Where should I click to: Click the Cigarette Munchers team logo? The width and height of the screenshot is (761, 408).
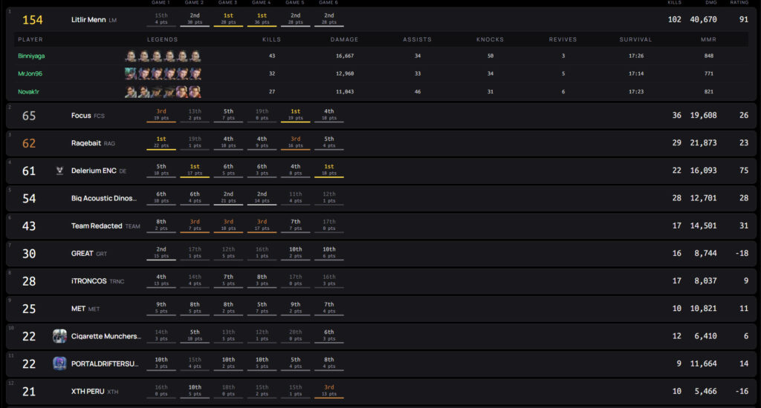[x=59, y=336]
